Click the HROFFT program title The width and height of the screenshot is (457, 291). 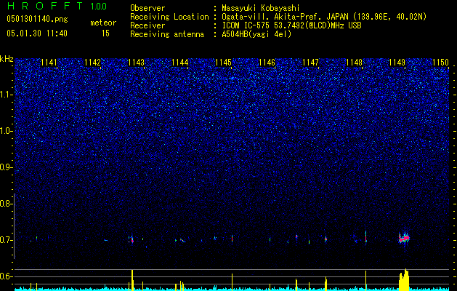tap(46, 6)
